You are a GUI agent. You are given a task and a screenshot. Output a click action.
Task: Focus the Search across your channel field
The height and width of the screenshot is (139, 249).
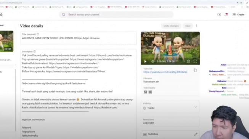[x=116, y=14]
